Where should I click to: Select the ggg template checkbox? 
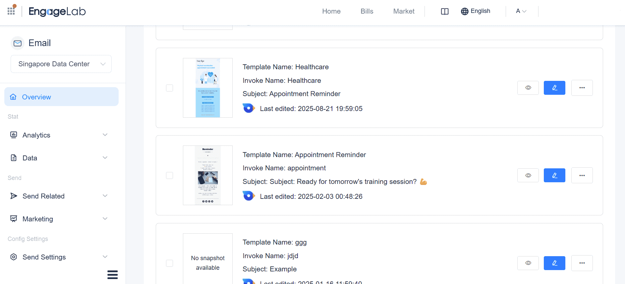point(169,263)
